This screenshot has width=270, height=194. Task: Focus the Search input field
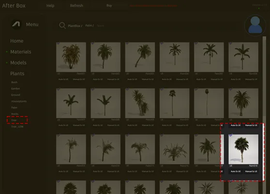100,26
